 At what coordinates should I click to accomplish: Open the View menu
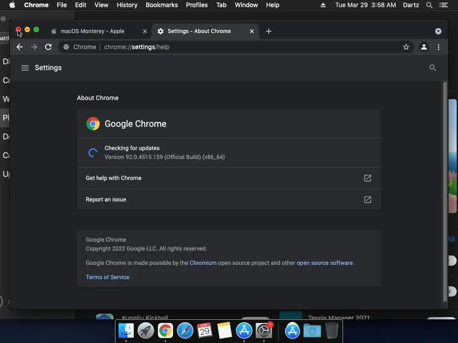102,5
